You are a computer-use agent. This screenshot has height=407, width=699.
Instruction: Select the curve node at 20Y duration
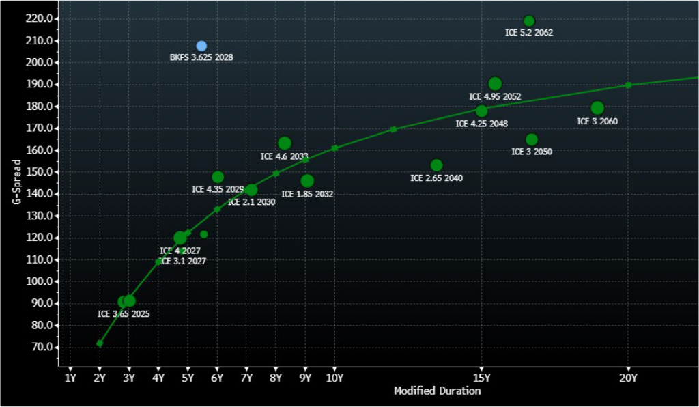pos(628,85)
